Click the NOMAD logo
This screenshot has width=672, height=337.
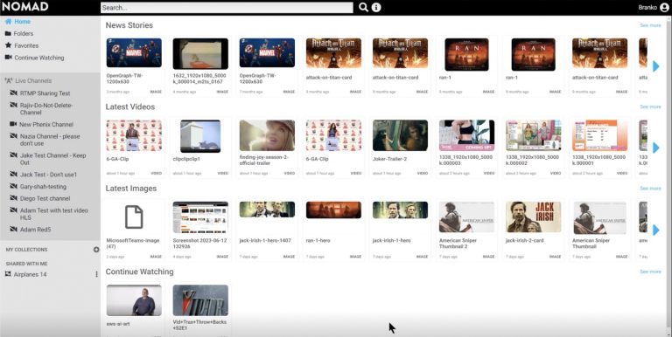tap(24, 7)
